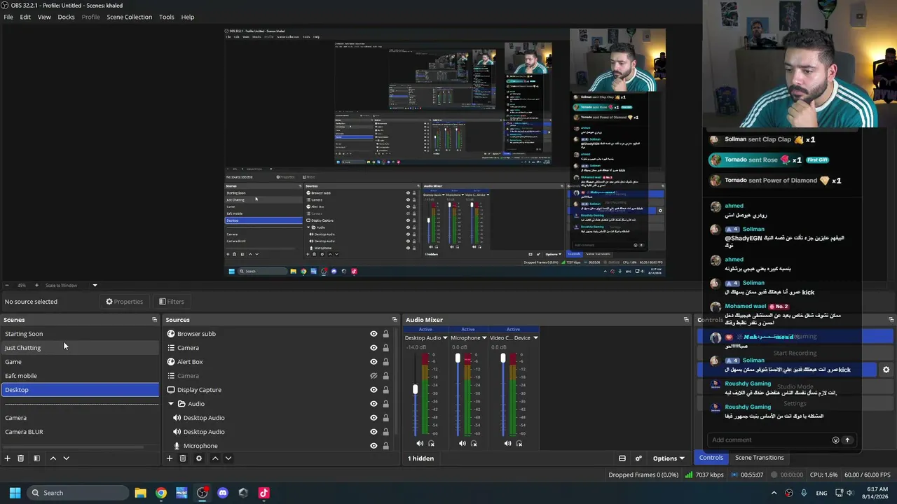
Task: Adjust the Microphone volume fader
Action: (x=458, y=358)
